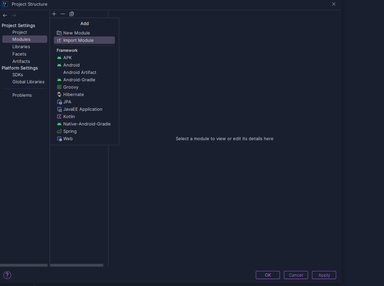The width and height of the screenshot is (384, 286).
Task: Click the Hibernate framework icon
Action: [x=59, y=94]
